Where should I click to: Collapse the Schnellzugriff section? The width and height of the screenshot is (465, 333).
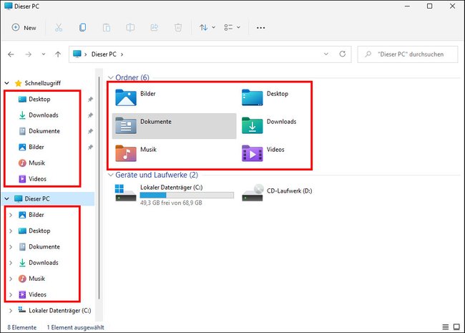[x=7, y=83]
